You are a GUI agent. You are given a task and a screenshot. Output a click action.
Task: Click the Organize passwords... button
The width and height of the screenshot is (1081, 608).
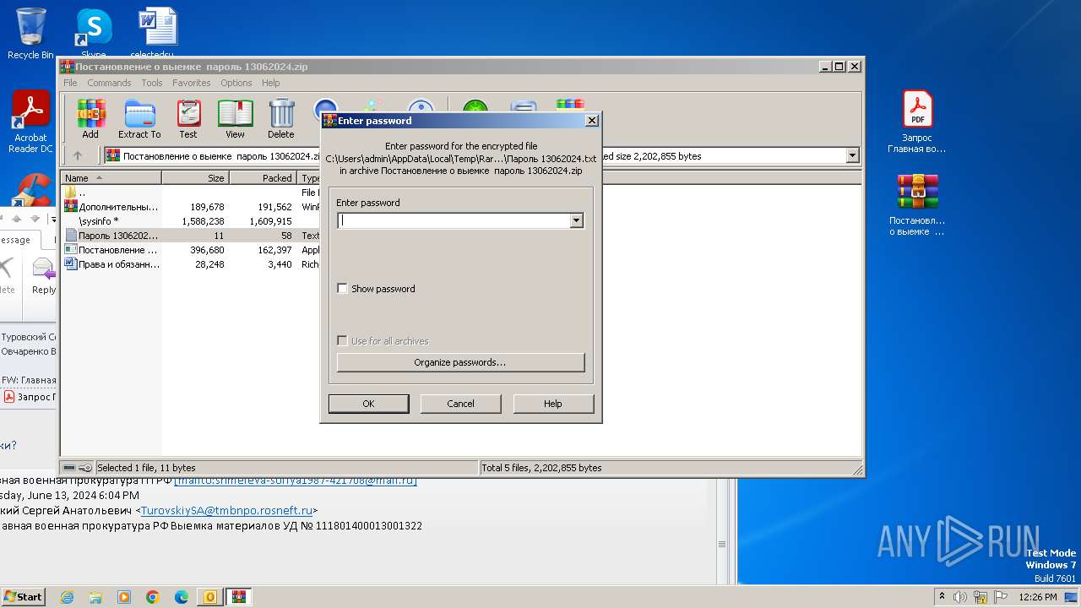[460, 362]
